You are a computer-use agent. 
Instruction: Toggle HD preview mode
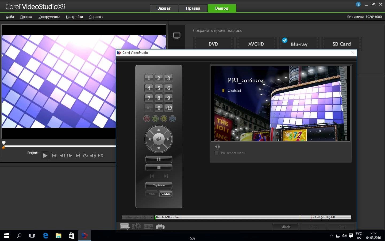point(101,156)
